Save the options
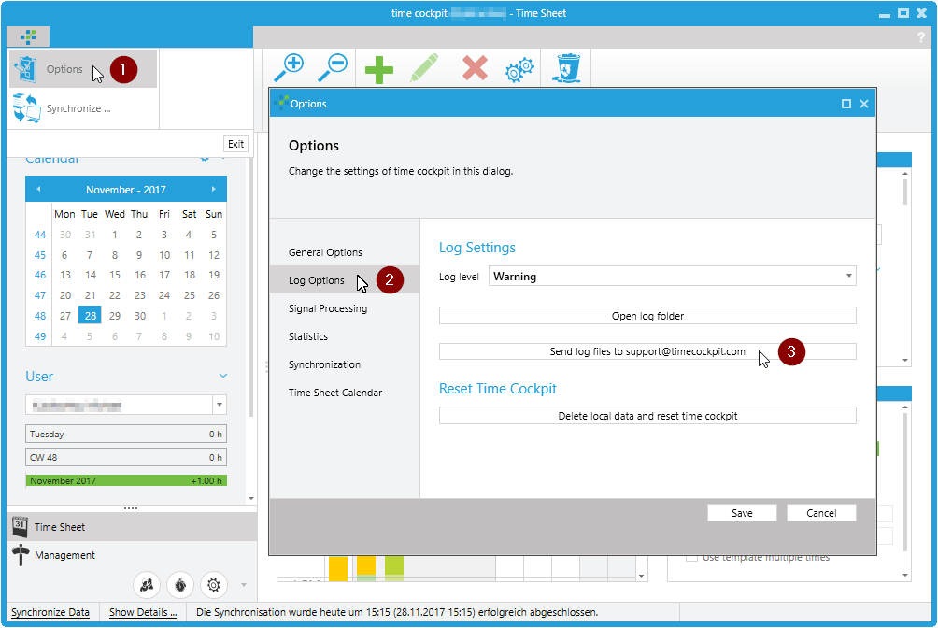This screenshot has width=938, height=628. pyautogui.click(x=742, y=513)
